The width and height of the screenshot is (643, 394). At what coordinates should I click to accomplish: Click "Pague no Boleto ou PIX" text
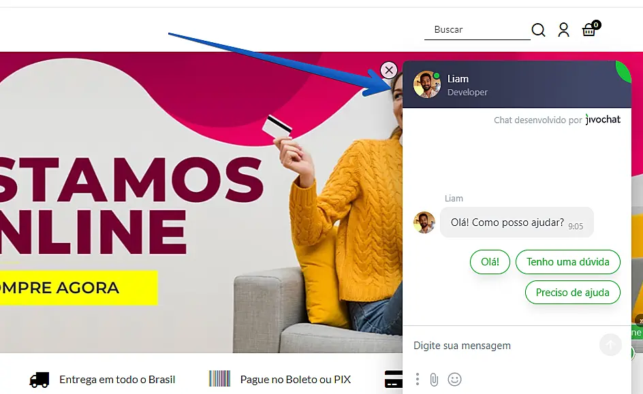295,380
